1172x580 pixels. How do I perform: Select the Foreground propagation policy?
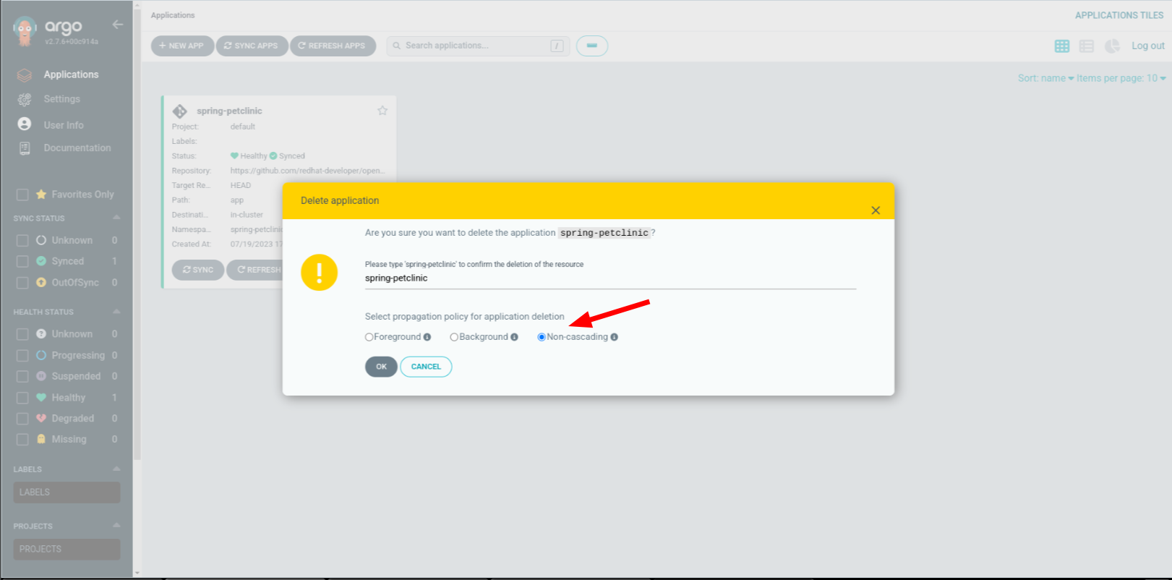[x=369, y=337]
